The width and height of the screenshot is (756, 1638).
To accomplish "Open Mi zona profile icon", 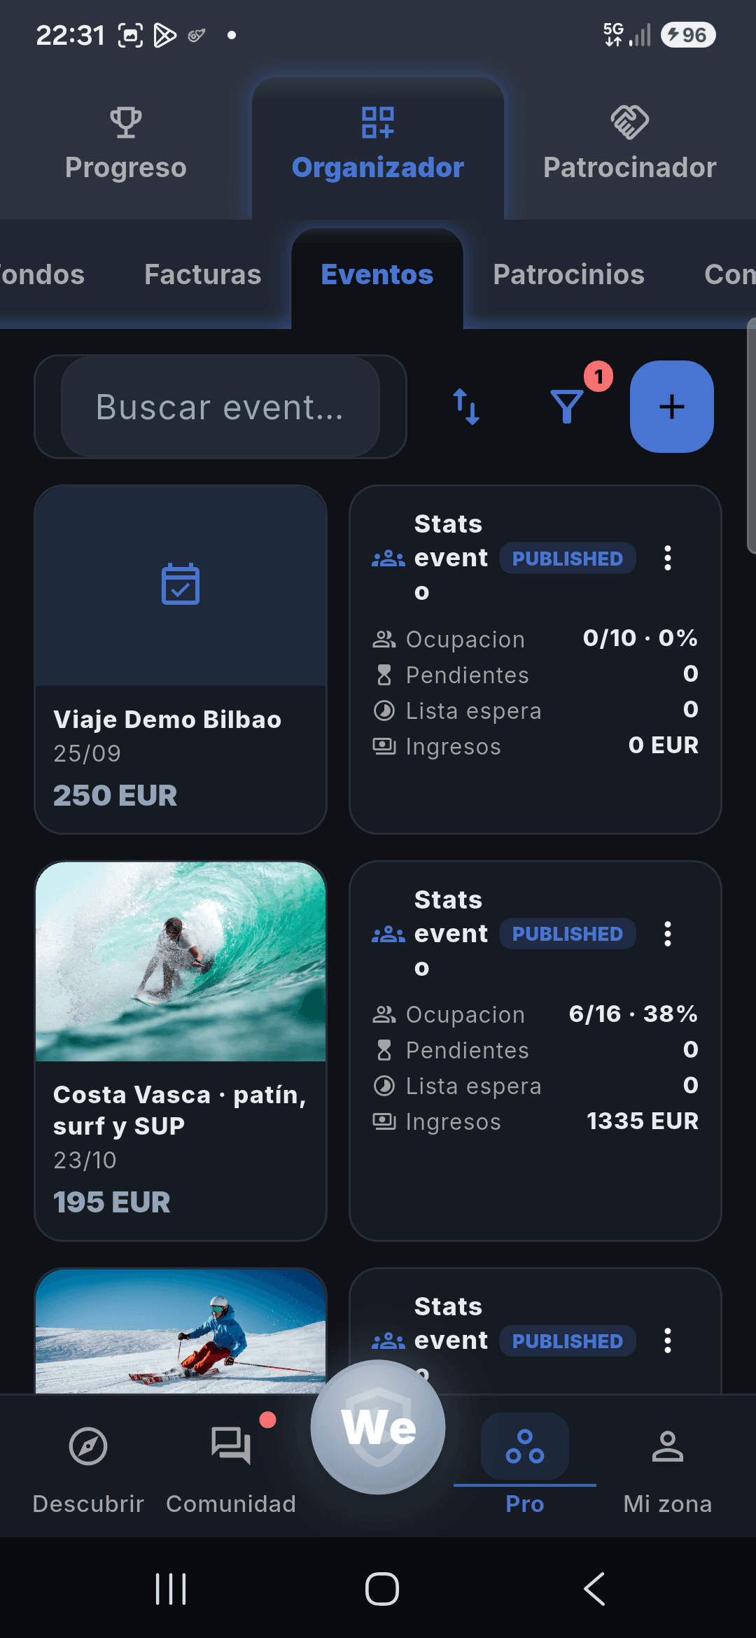I will pyautogui.click(x=668, y=1446).
